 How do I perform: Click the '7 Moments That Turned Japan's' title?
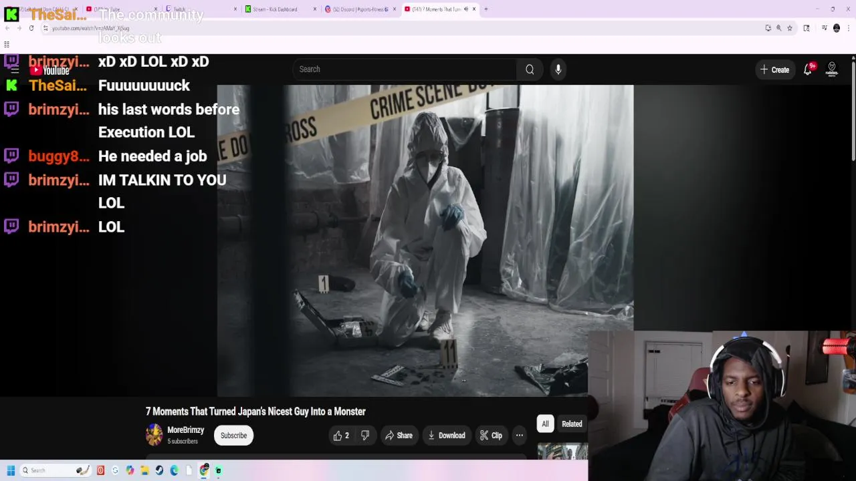coord(255,412)
